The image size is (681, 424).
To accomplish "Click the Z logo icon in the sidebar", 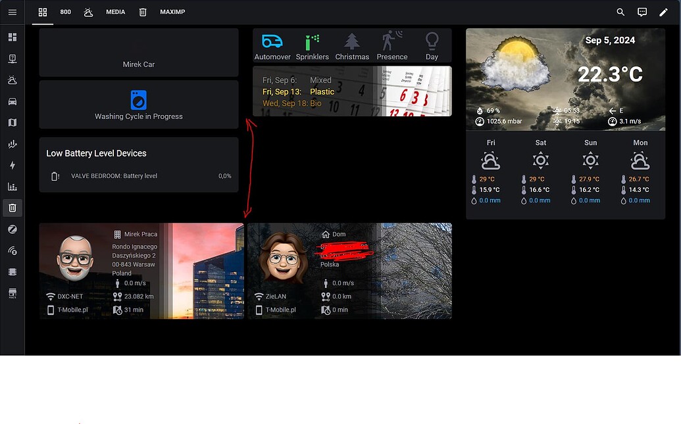I will pyautogui.click(x=13, y=229).
